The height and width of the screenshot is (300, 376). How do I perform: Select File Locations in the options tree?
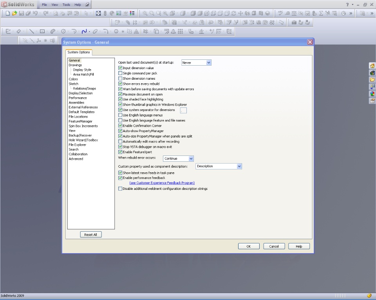tap(78, 116)
